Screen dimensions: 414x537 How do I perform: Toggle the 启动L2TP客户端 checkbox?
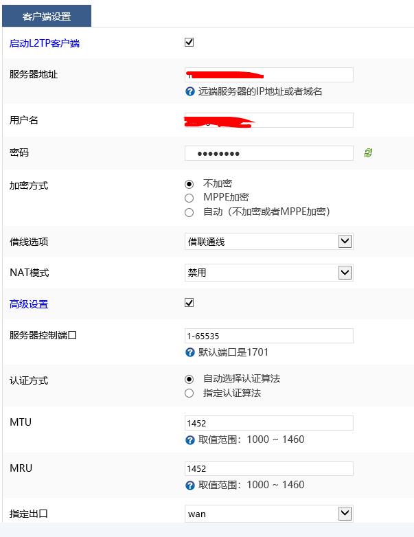(x=189, y=42)
